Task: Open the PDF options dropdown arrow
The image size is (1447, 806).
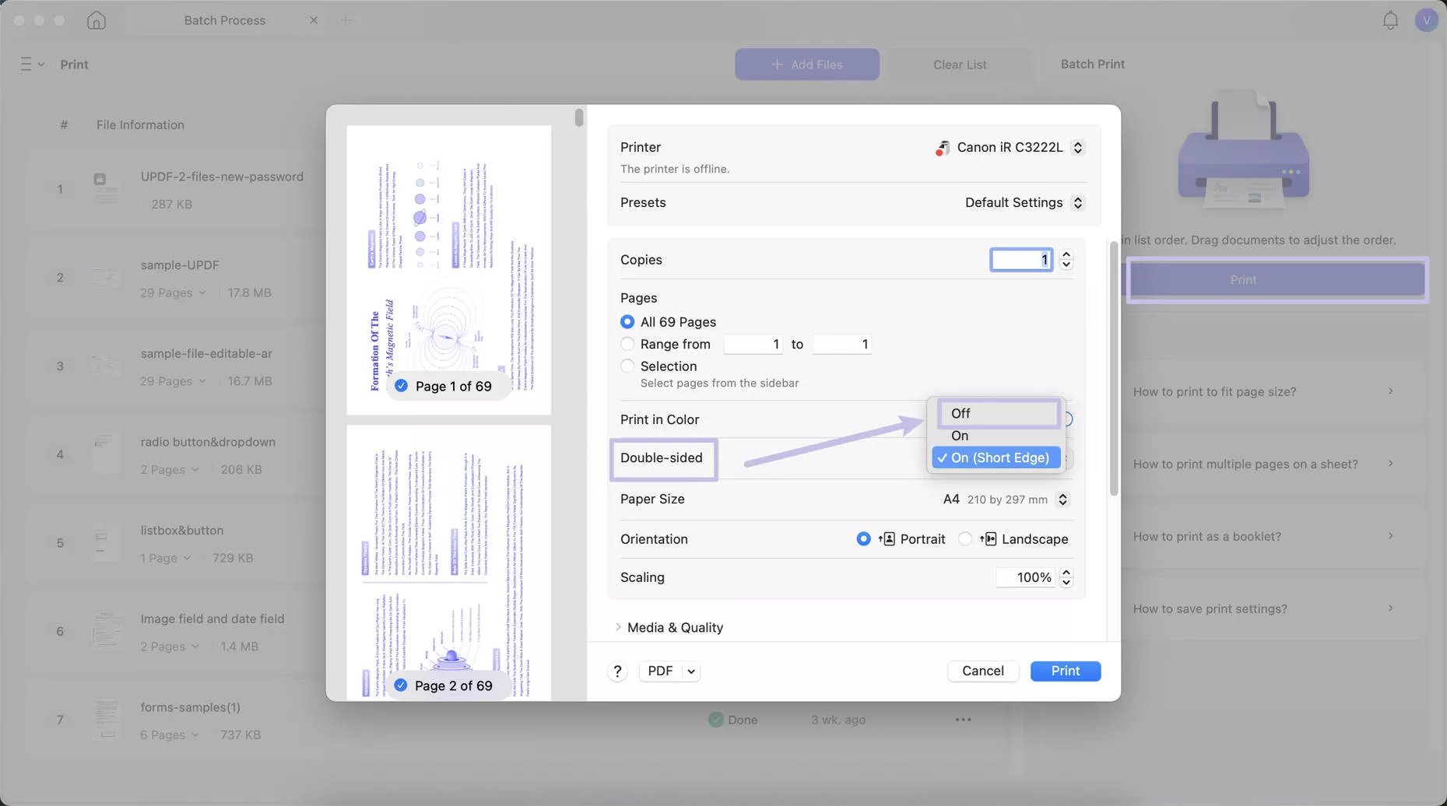Action: [690, 671]
